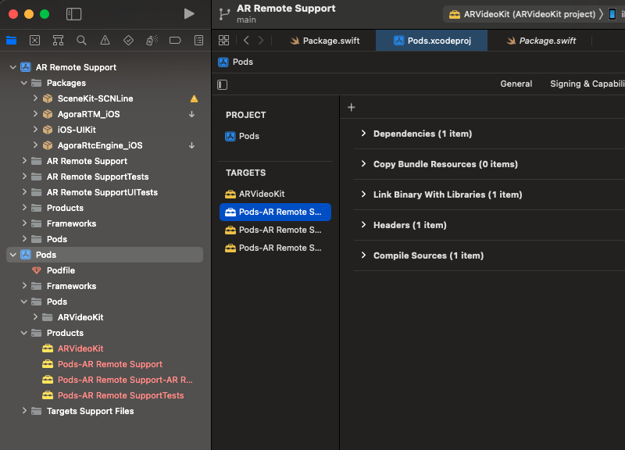
Task: Add a build phase with plus
Action: pyautogui.click(x=351, y=107)
